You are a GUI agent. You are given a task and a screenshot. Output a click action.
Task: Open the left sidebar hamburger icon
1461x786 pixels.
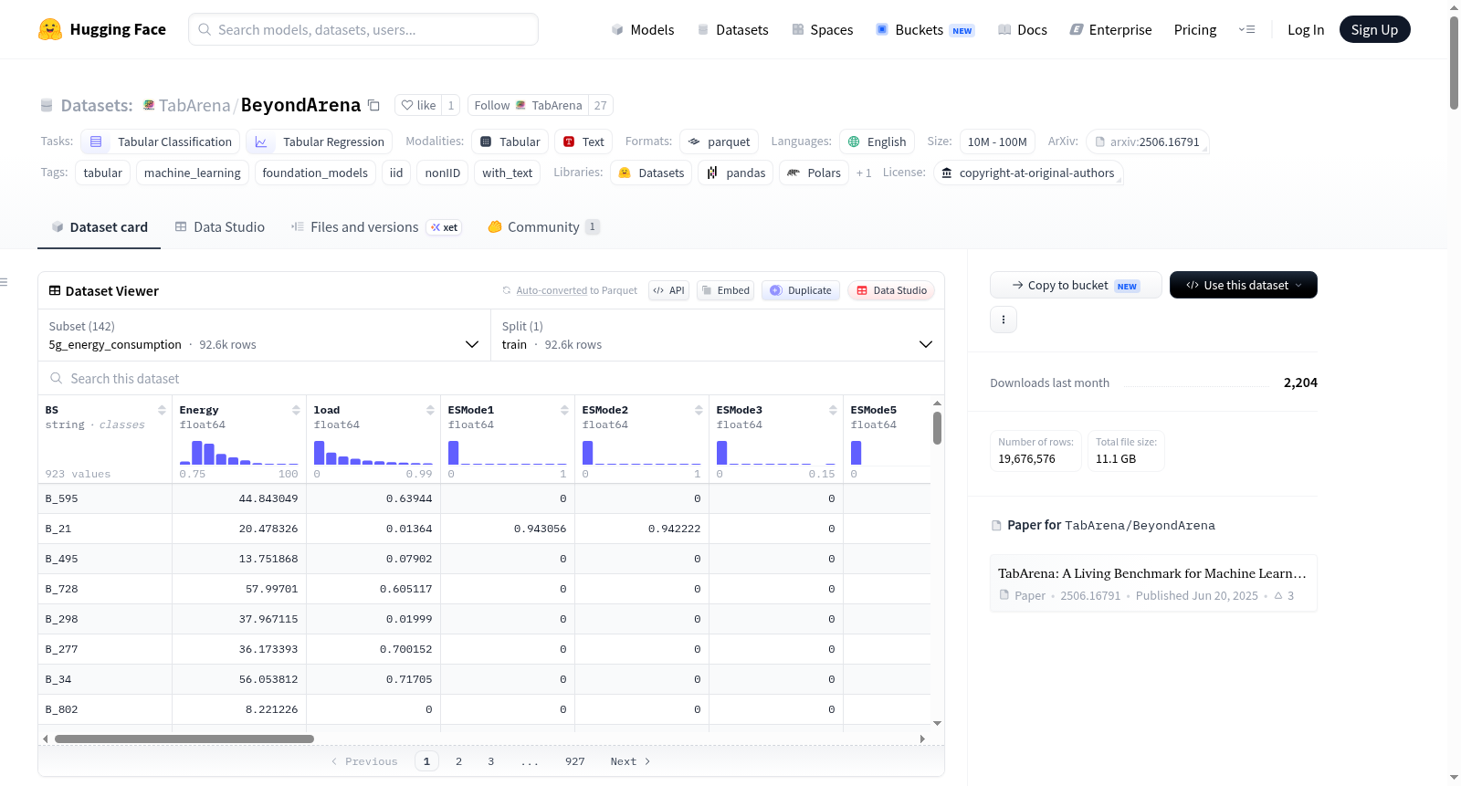[x=4, y=282]
